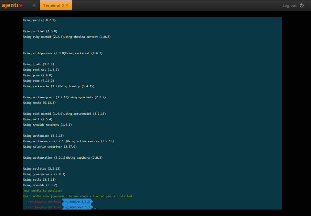Click the 'Your bundle is complete!' message

43,190
